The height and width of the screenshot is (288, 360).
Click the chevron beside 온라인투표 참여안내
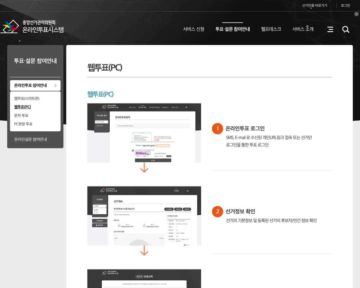[x=55, y=85]
